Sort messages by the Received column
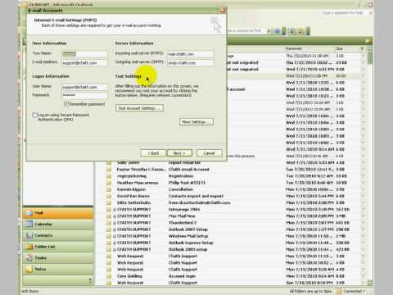393x295 pixels. point(309,48)
